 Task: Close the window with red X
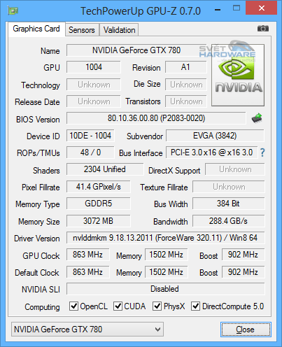pyautogui.click(x=262, y=8)
